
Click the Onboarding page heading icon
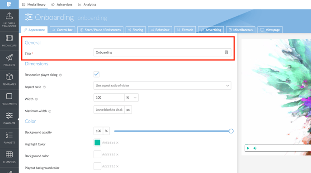28,17
